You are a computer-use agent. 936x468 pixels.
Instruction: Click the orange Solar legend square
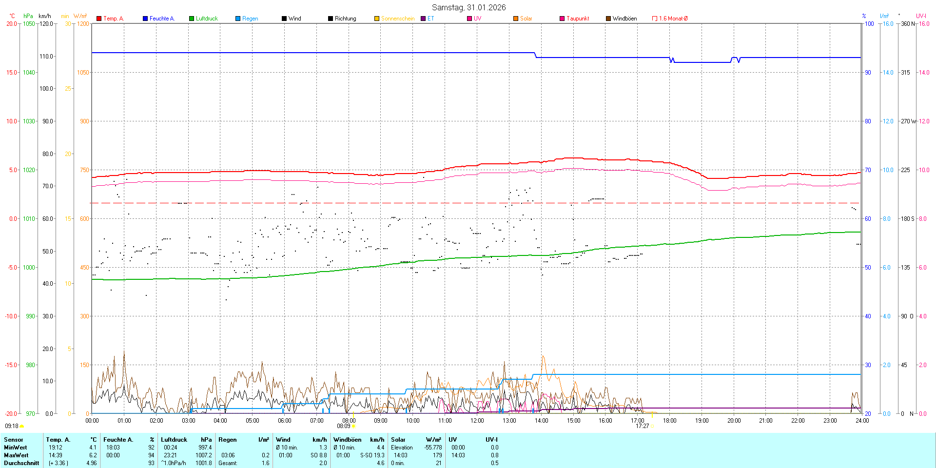[516, 19]
